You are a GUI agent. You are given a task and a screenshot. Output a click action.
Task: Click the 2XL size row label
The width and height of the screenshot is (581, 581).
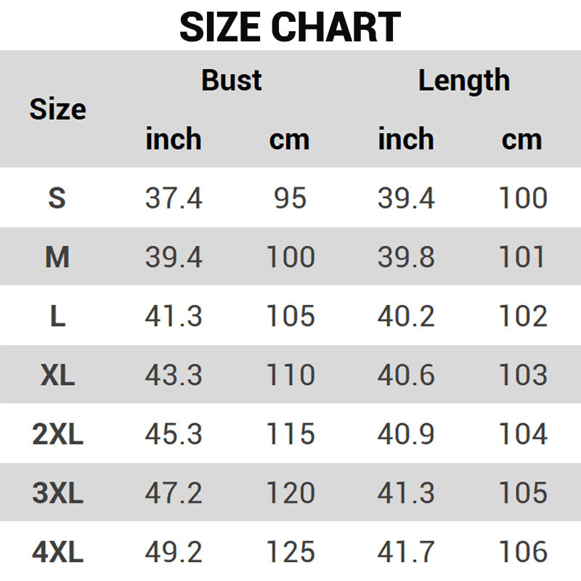(x=57, y=434)
